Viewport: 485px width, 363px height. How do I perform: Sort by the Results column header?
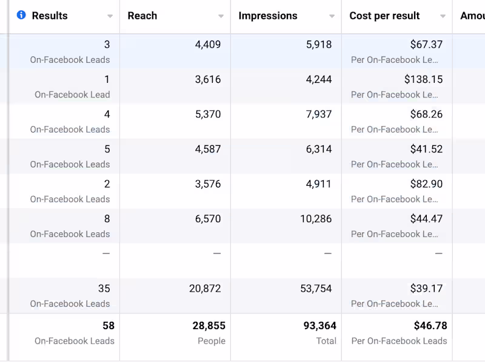tap(50, 16)
